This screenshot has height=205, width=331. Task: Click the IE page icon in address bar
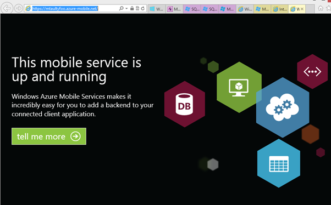(x=28, y=8)
